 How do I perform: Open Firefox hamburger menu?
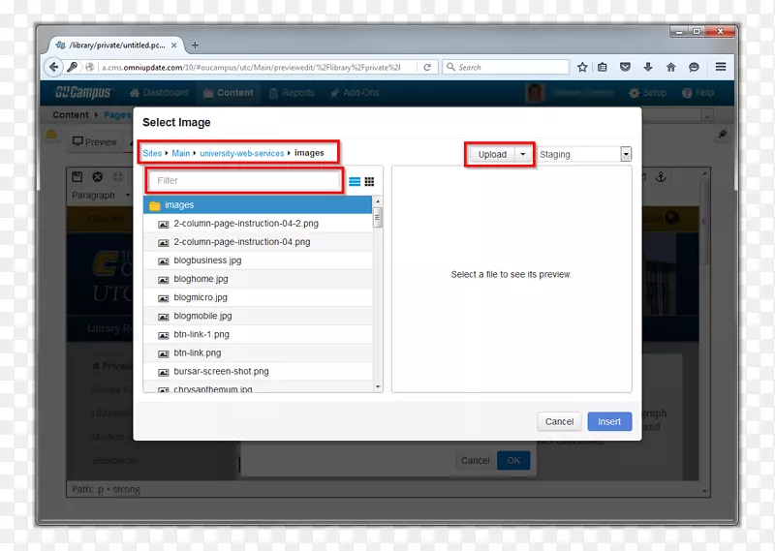pos(721,67)
